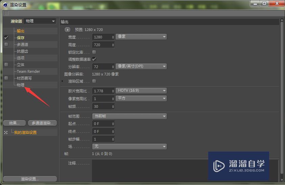285x185 pixels.
Task: Expand the 渲染区域 disclosure triangle
Action: (62, 81)
